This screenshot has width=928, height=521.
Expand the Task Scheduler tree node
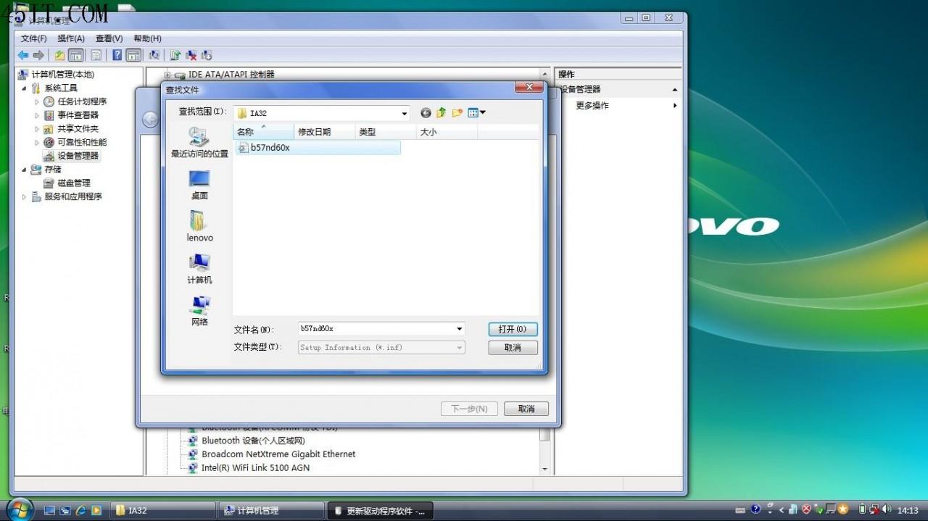[37, 101]
